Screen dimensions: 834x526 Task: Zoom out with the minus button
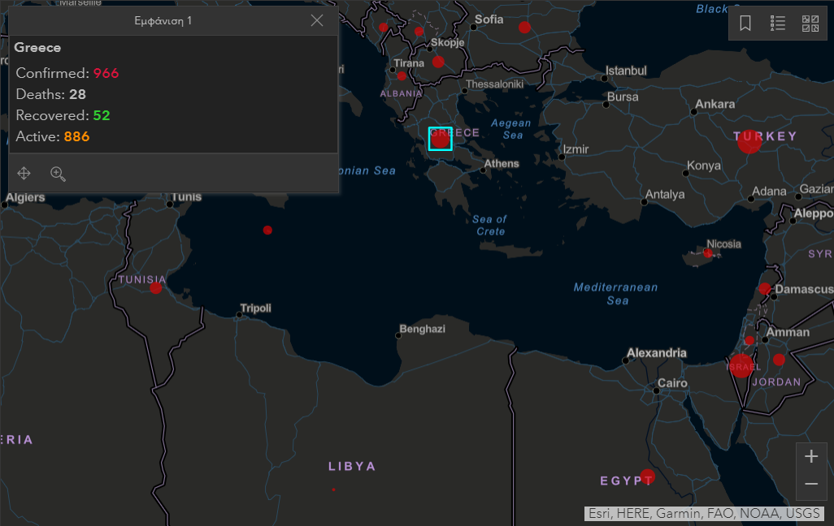coord(810,484)
